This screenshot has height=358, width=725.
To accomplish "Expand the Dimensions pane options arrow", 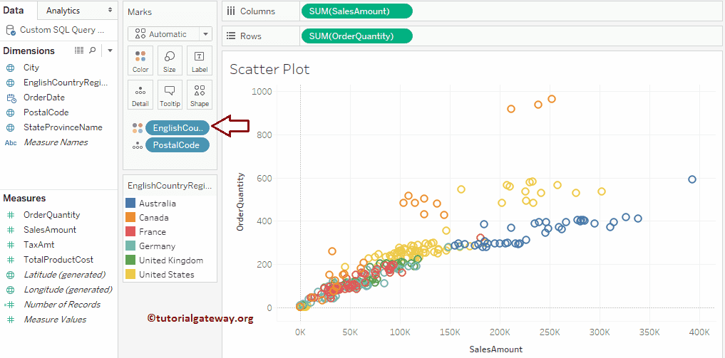I will click(x=110, y=51).
